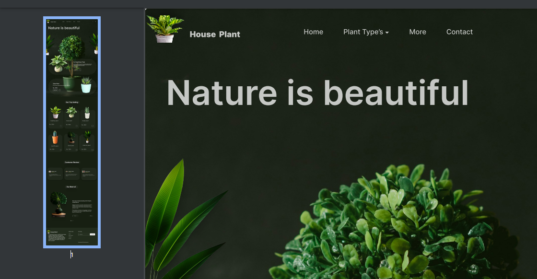The image size is (537, 279).
Task: Click the white subscribe button in thumbnail footer
Action: click(92, 234)
